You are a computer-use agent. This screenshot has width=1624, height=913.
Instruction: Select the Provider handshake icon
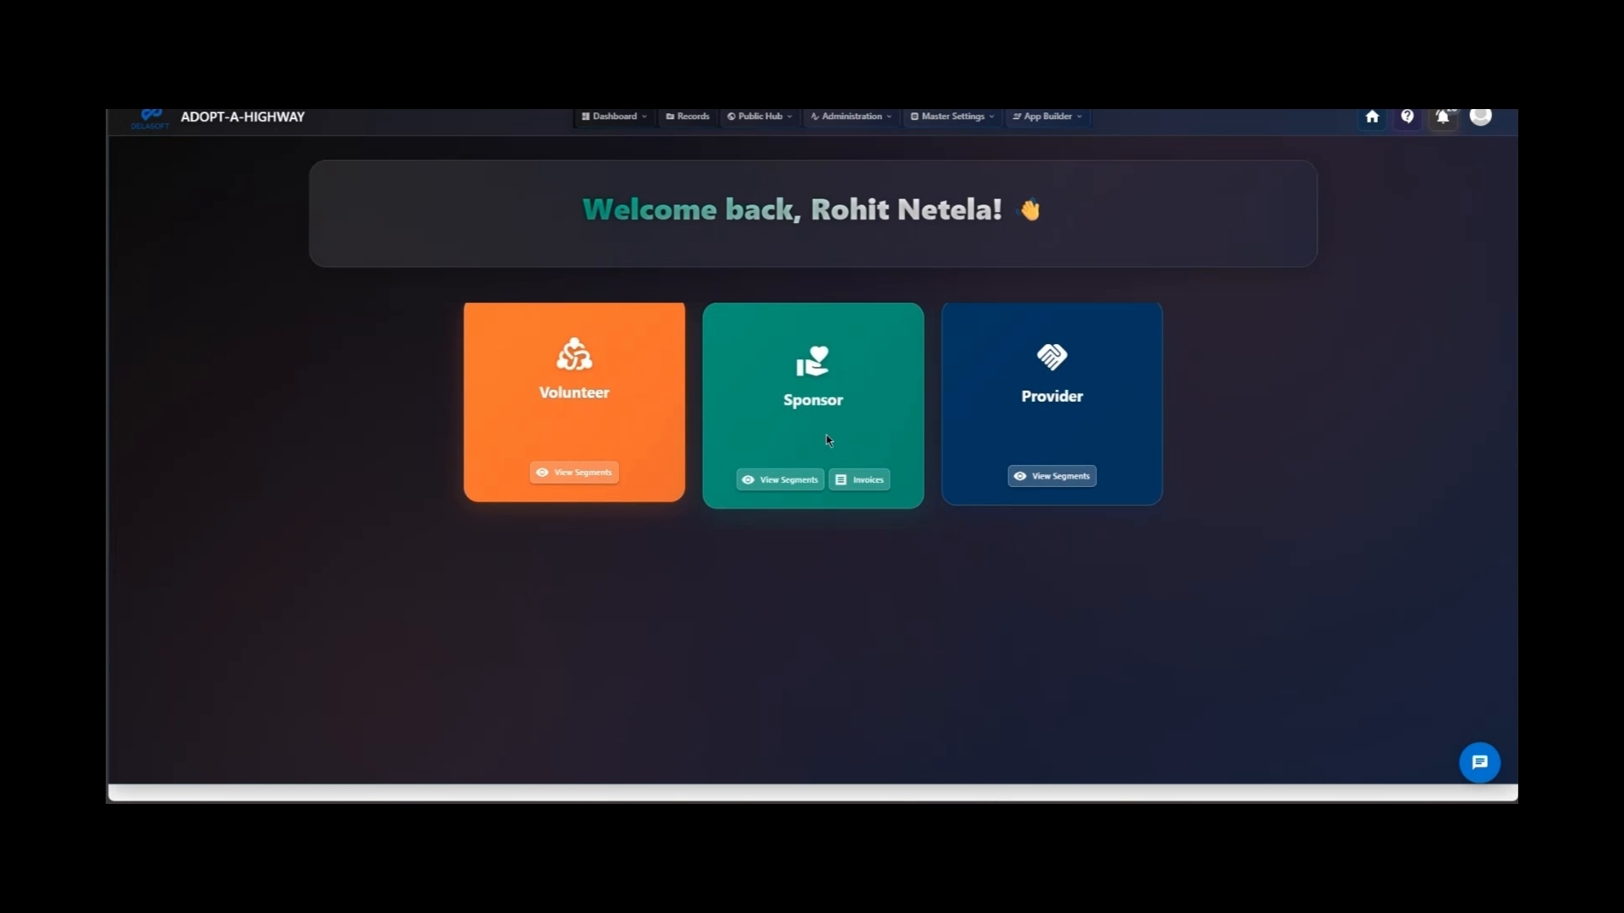(x=1051, y=356)
